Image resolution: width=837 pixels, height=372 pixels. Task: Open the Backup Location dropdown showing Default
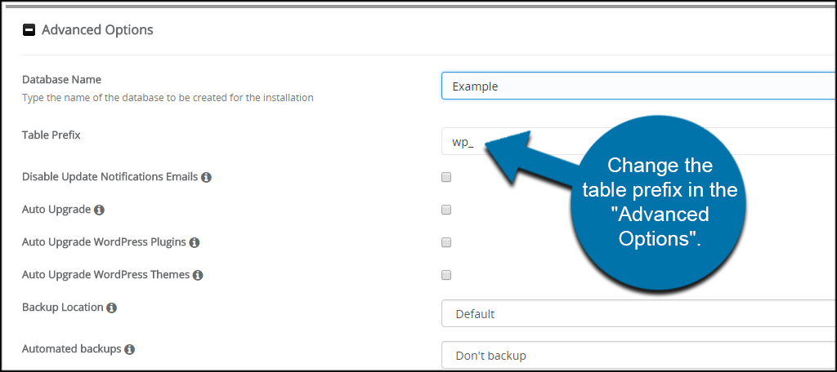tap(638, 314)
